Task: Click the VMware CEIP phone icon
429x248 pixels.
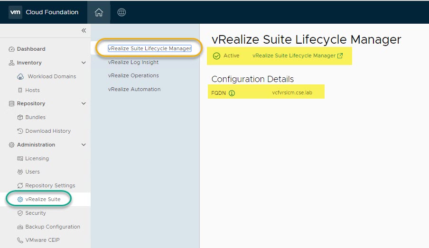Action: [x=20, y=240]
